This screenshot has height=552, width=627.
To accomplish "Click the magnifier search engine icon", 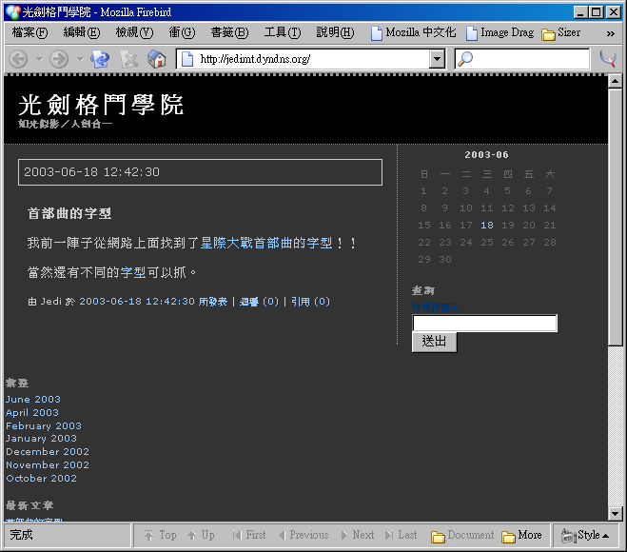I will tap(465, 59).
